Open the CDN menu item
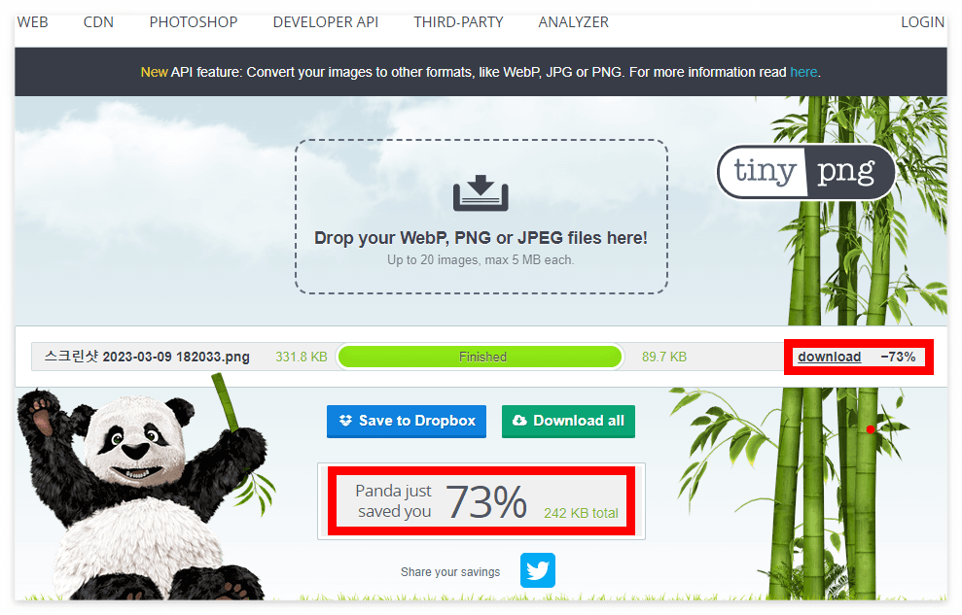Image resolution: width=962 pixels, height=615 pixels. [98, 22]
